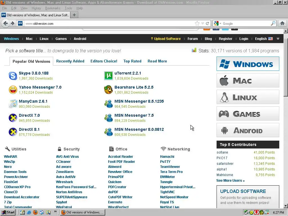Expand the quick launch overflow chevron
The image size is (288, 216).
click(55, 211)
